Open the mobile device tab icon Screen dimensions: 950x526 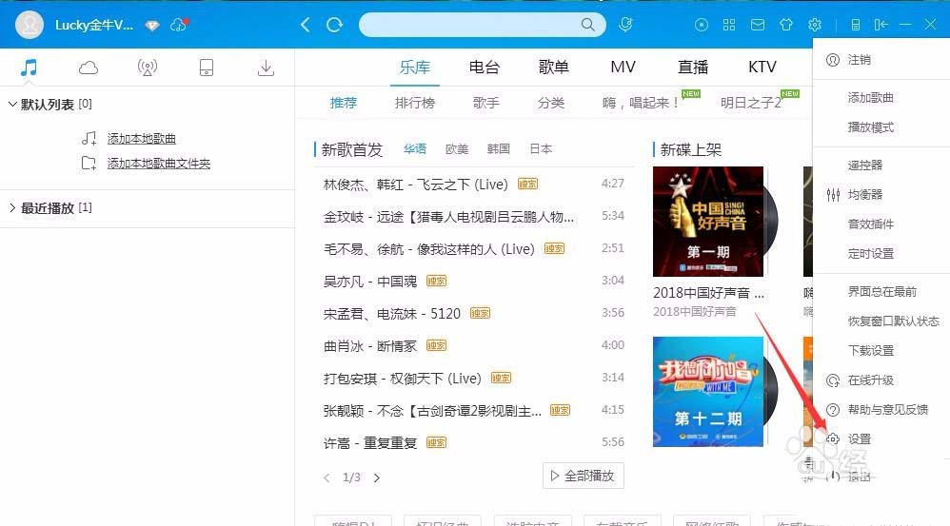(206, 68)
